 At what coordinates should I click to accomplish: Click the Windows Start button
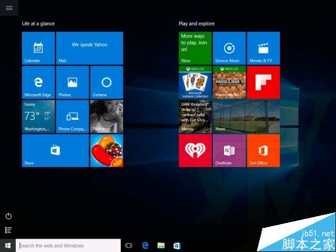[x=8, y=245]
